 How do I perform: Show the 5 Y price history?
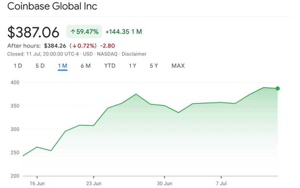coord(154,66)
